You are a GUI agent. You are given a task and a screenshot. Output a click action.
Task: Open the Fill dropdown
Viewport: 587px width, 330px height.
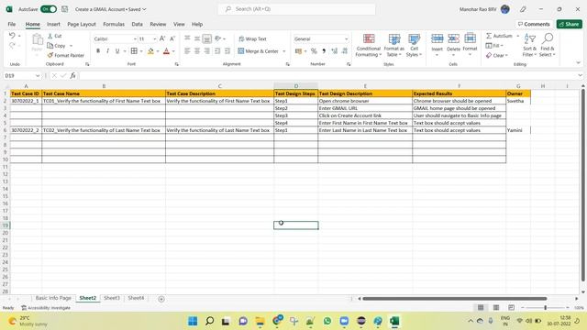(494, 46)
